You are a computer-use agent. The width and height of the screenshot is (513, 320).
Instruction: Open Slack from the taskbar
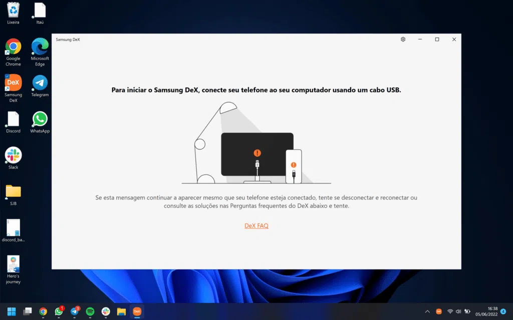[106, 311]
